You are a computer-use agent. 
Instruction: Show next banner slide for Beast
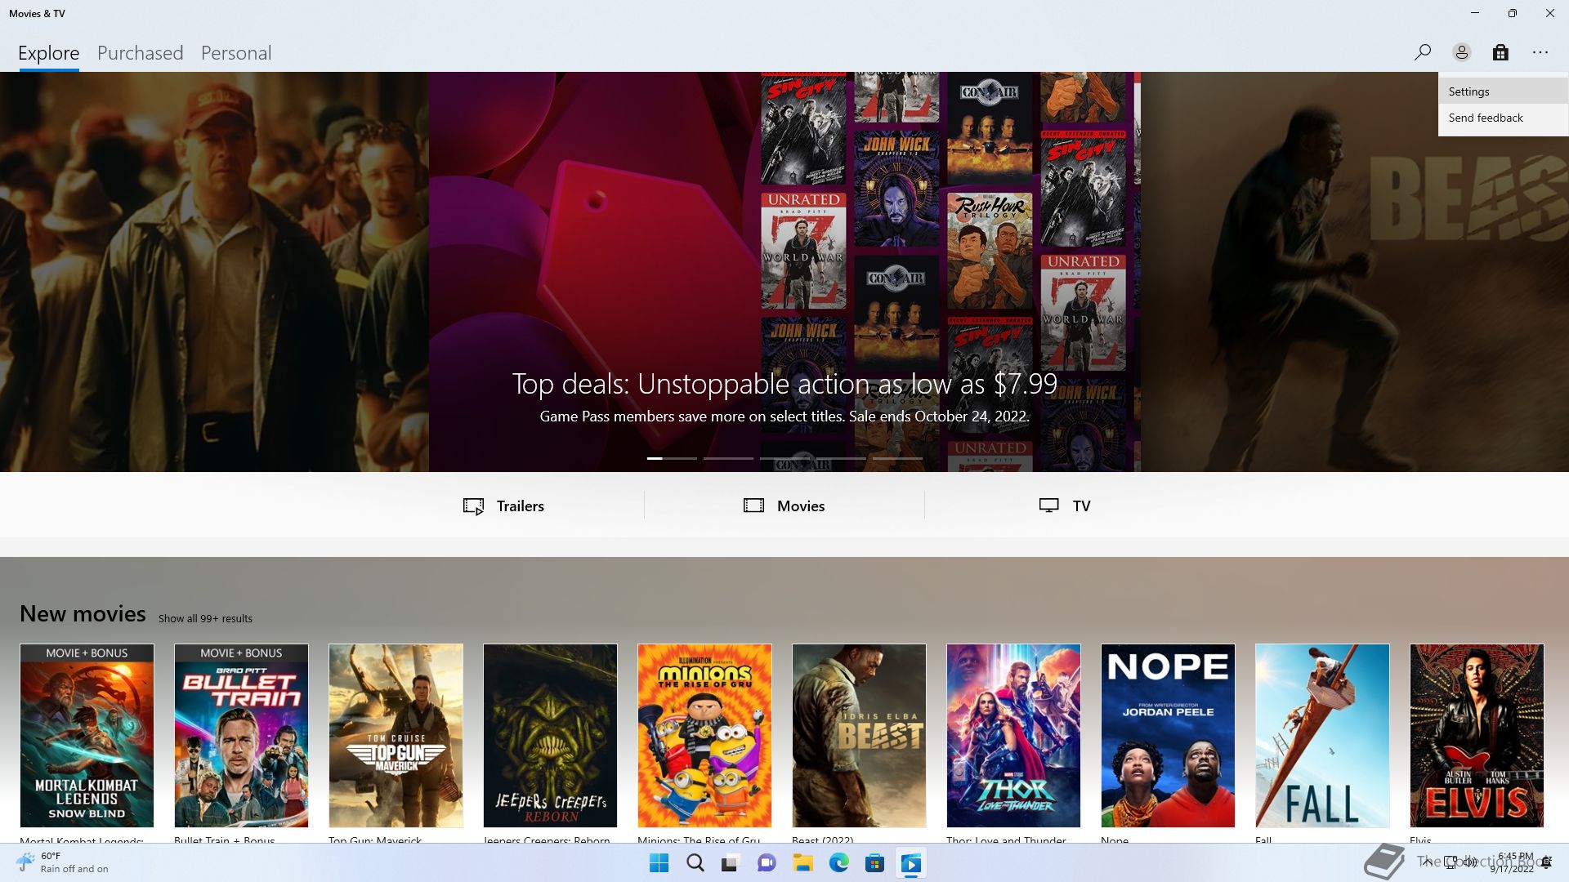(x=1355, y=272)
